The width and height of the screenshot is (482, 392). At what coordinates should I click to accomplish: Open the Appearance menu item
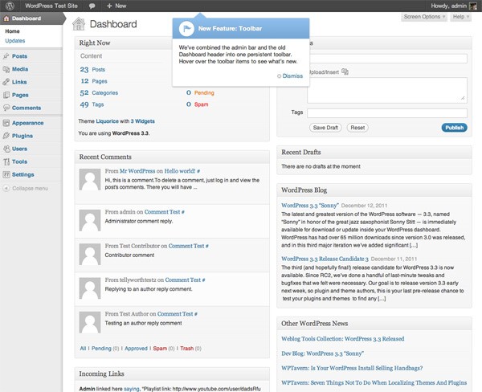tap(27, 123)
